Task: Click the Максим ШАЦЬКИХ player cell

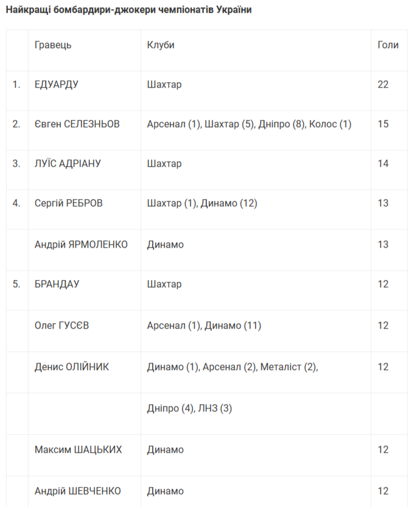Action: (79, 450)
